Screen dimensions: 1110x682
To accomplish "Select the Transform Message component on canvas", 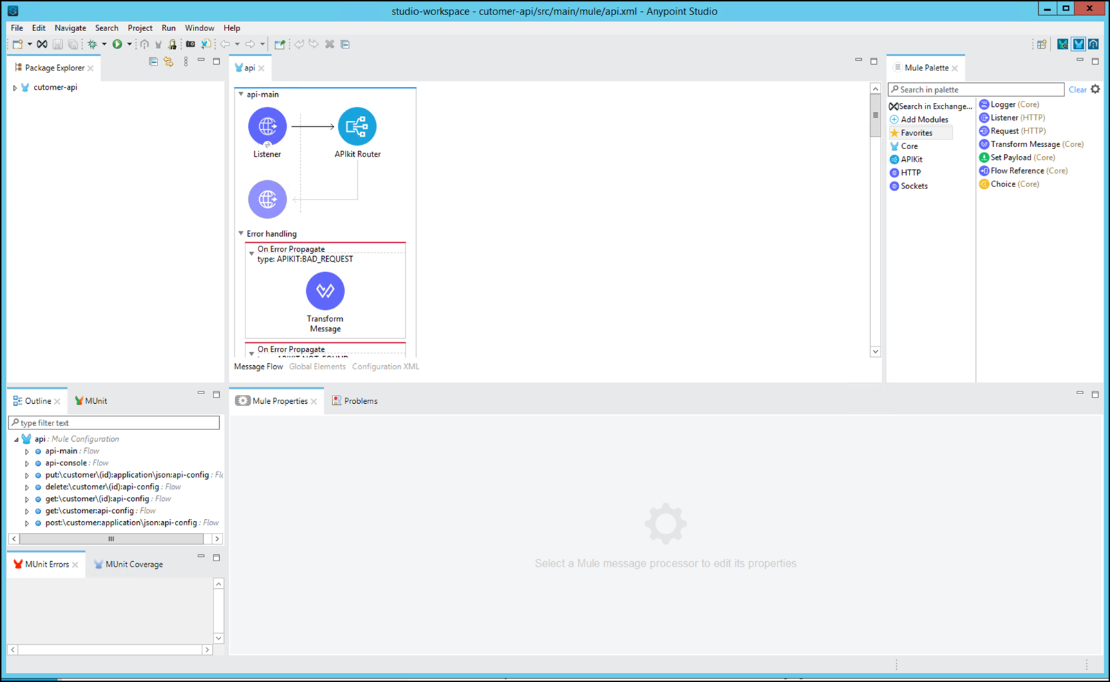I will click(325, 291).
